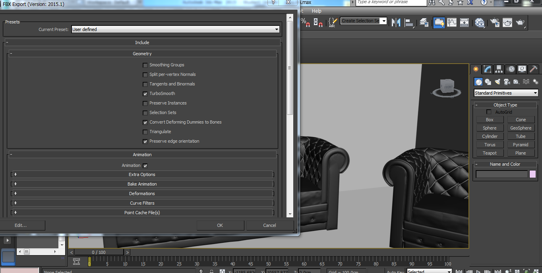Open the Hierarchy command panel tab
The height and width of the screenshot is (273, 542).
tap(499, 69)
